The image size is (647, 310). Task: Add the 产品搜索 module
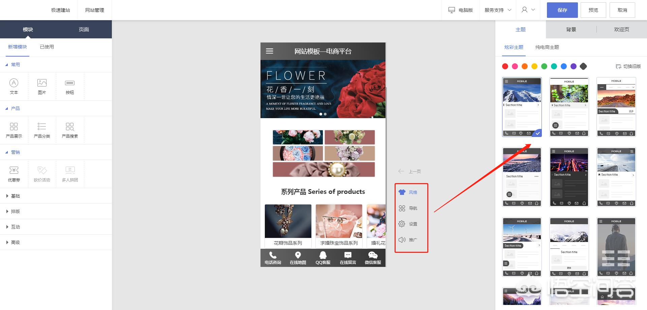(x=70, y=130)
